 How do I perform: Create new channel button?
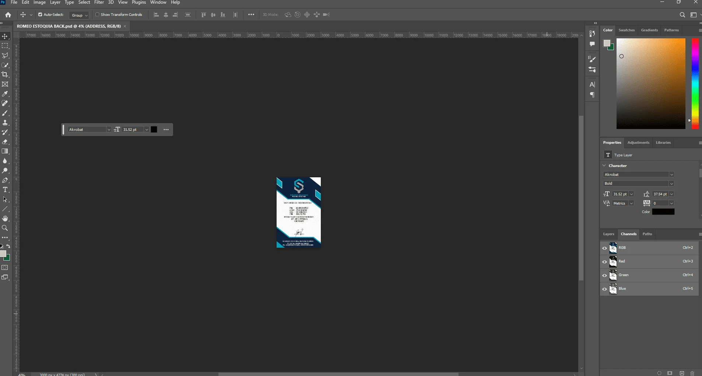coord(682,373)
